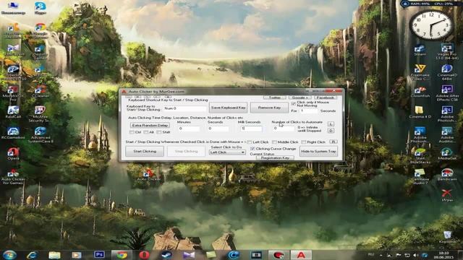Click the Extra Random Delay button
463x260 pixels.
point(150,125)
